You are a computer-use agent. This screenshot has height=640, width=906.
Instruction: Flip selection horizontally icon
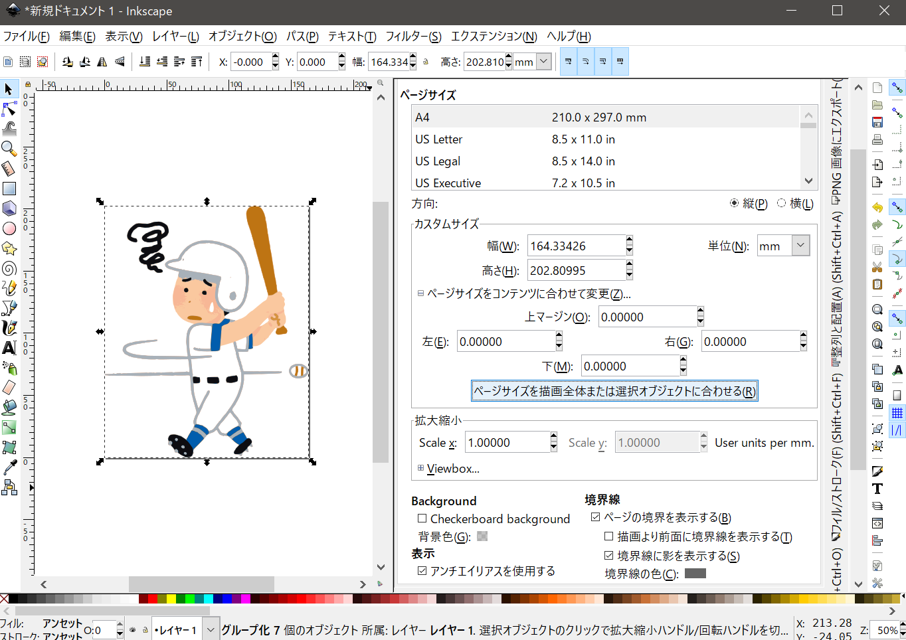point(102,62)
